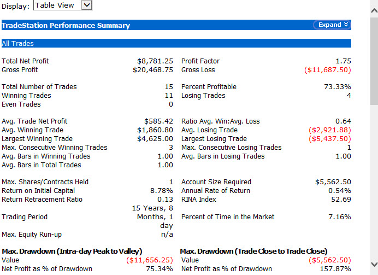Select Return Retracement Ratio value 0.13

(x=165, y=200)
